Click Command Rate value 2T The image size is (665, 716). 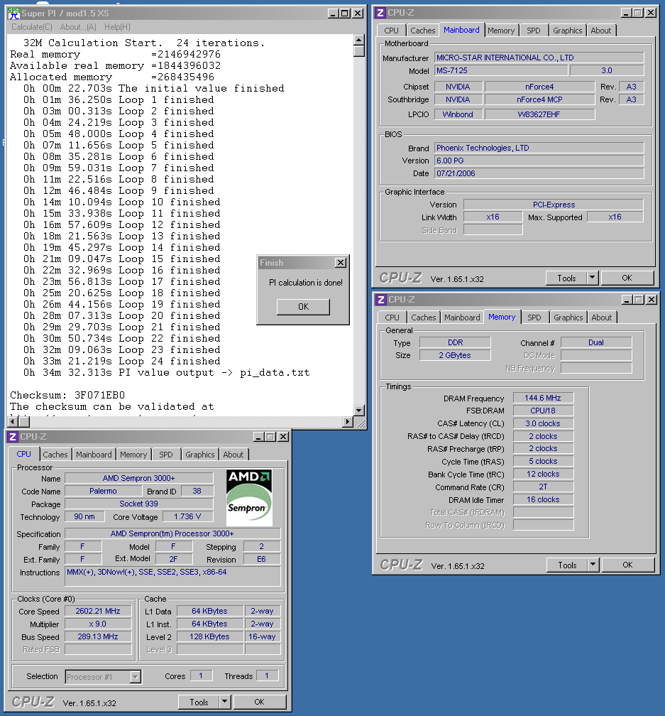point(543,487)
